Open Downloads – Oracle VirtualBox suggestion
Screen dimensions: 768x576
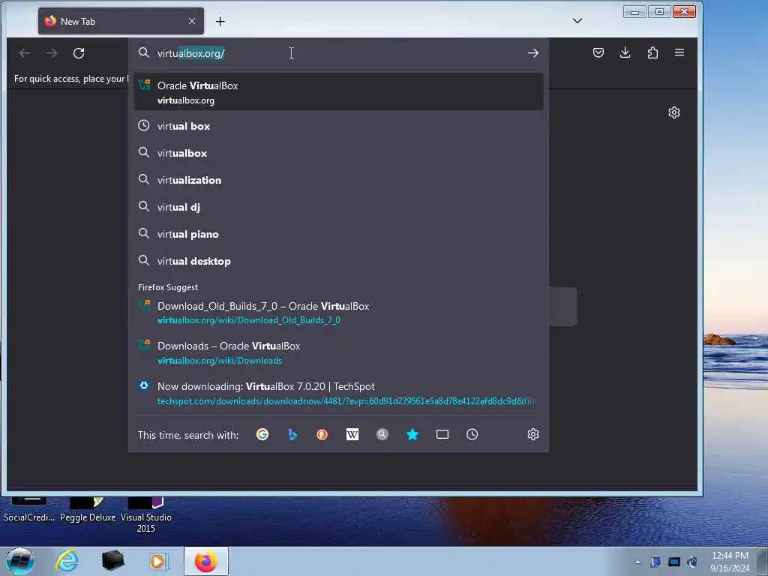[338, 352]
